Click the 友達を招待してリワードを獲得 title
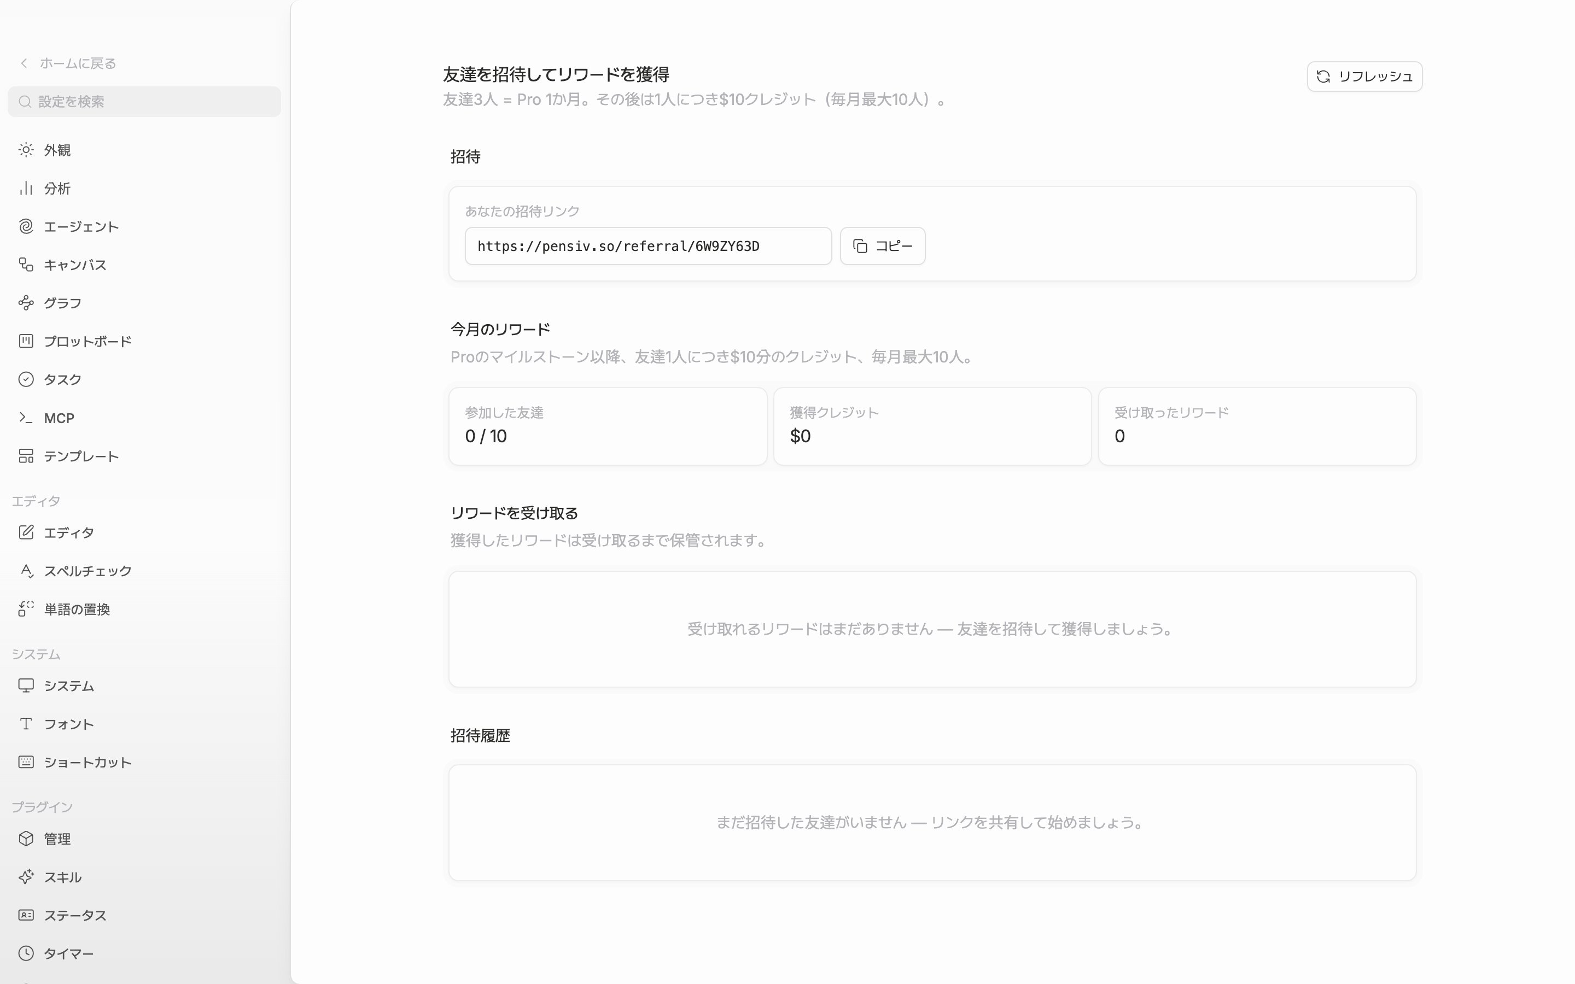The height and width of the screenshot is (984, 1575). click(556, 75)
